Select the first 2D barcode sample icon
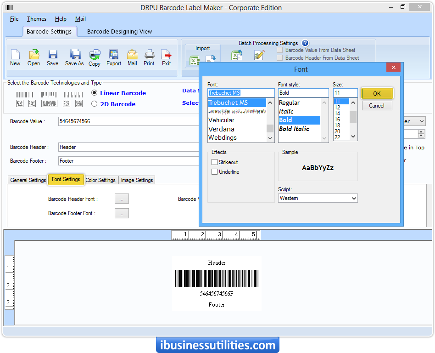Screen dimensions: 435x353 (20, 104)
